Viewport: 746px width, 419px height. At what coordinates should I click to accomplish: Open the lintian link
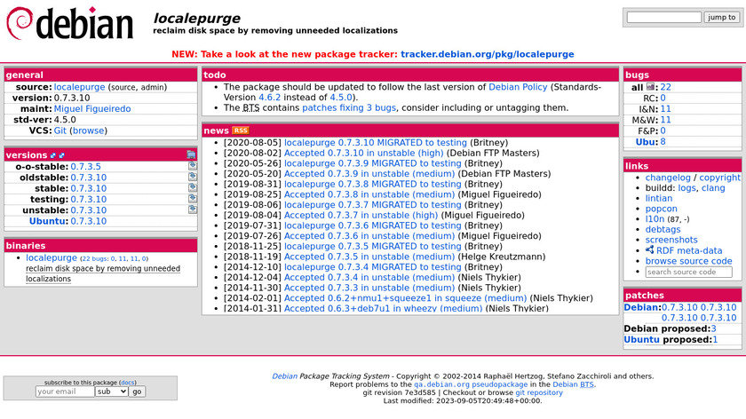pyautogui.click(x=659, y=198)
